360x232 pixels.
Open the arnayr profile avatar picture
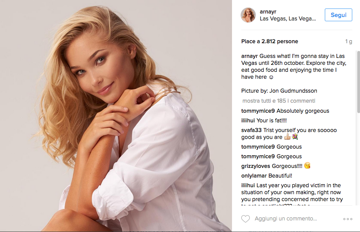[x=248, y=15]
